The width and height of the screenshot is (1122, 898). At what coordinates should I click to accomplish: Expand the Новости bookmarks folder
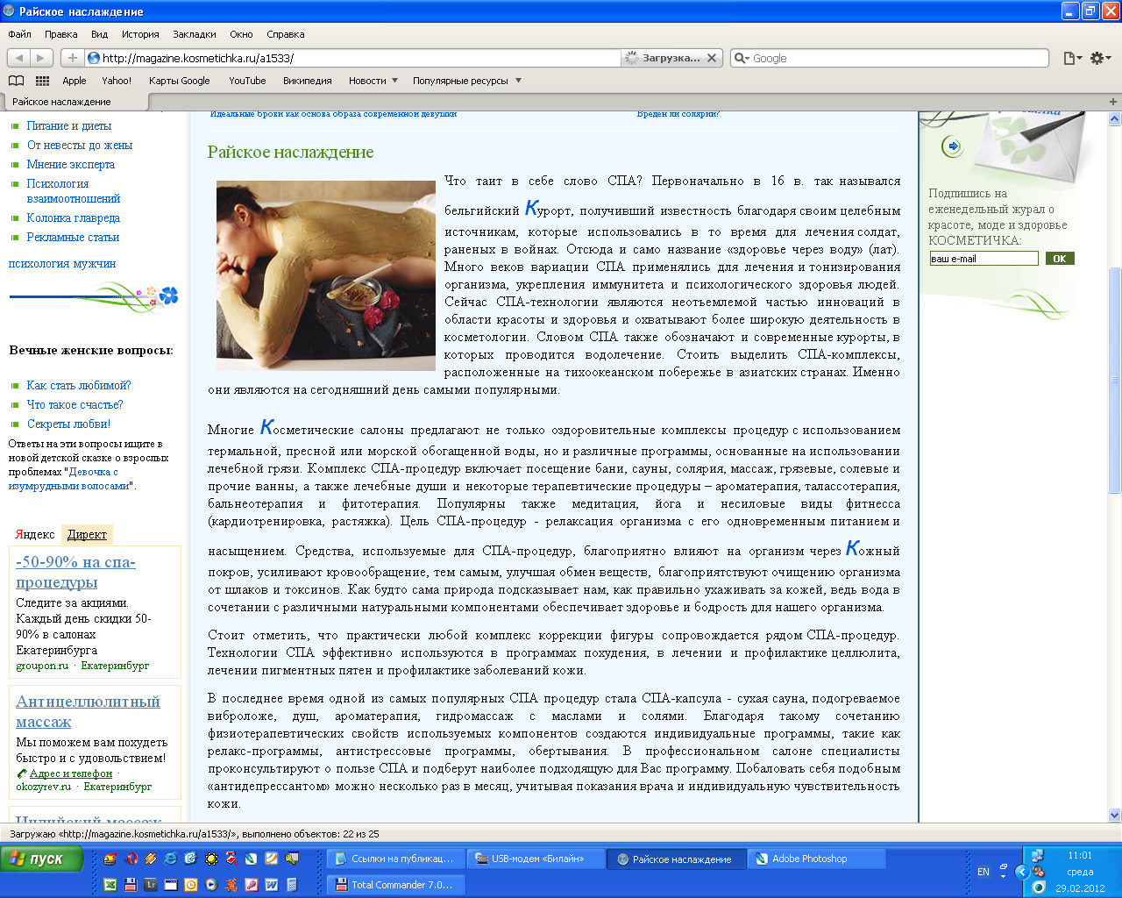tap(373, 81)
